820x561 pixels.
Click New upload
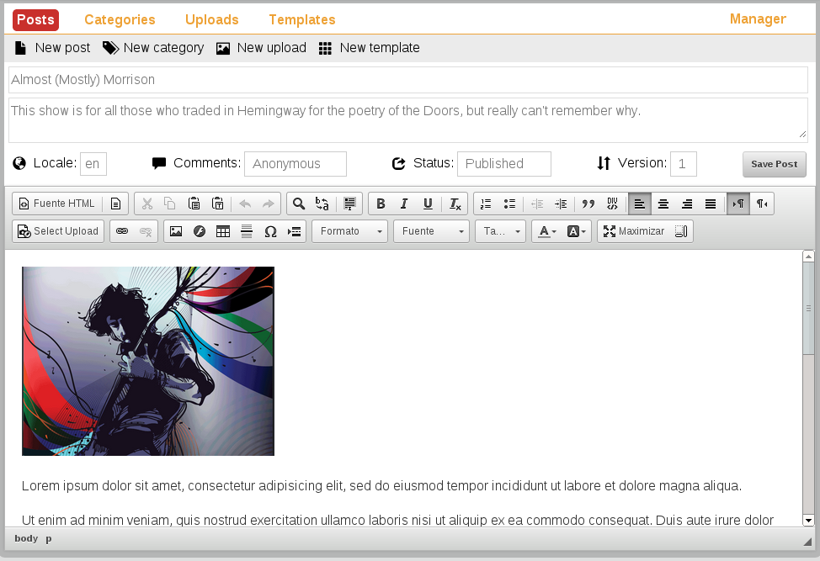pyautogui.click(x=262, y=48)
